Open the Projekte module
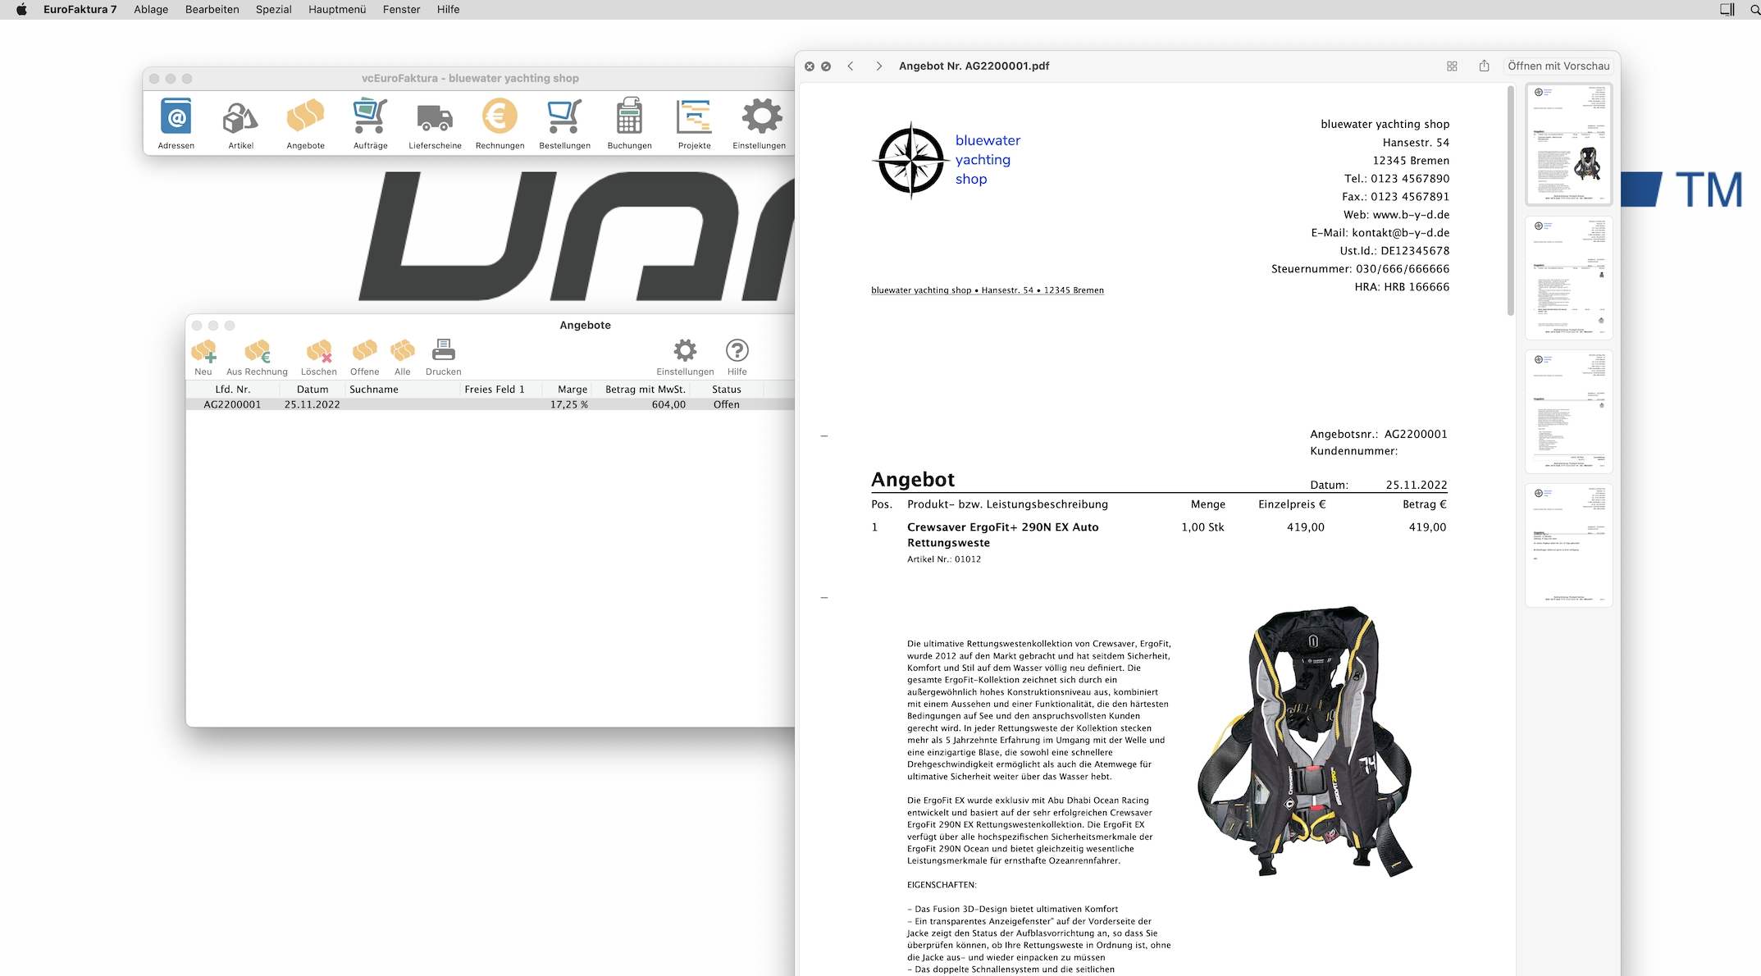 (x=694, y=118)
